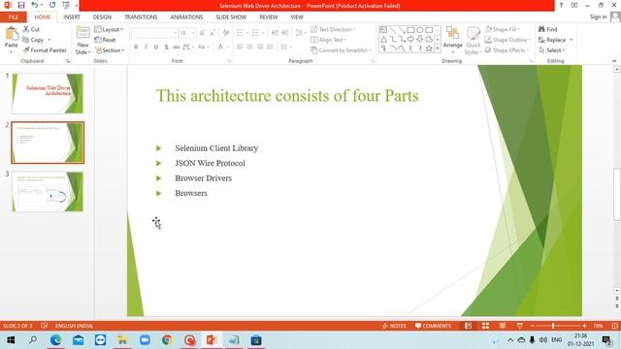Save the presentation from the quick access toolbar
This screenshot has height=349, width=621.
point(21,5)
